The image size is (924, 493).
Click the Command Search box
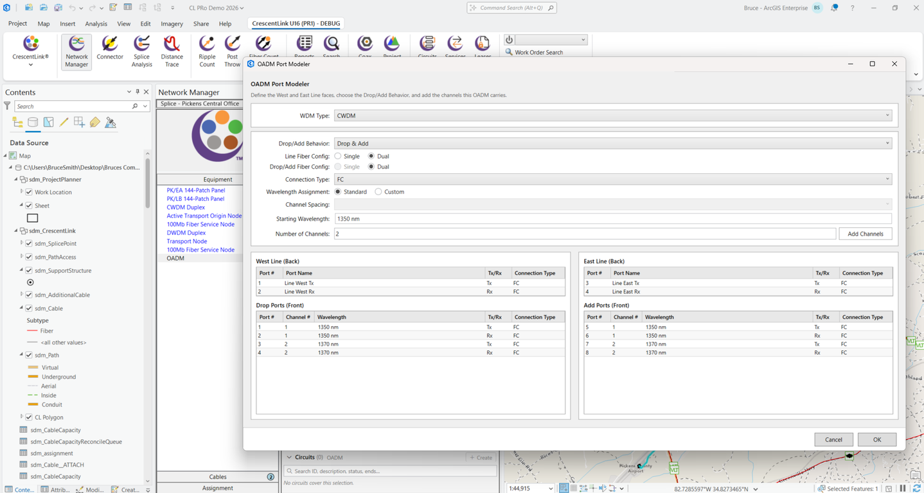pos(511,8)
